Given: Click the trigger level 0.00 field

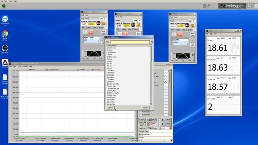Looking at the screenshot, I should point(164,128).
